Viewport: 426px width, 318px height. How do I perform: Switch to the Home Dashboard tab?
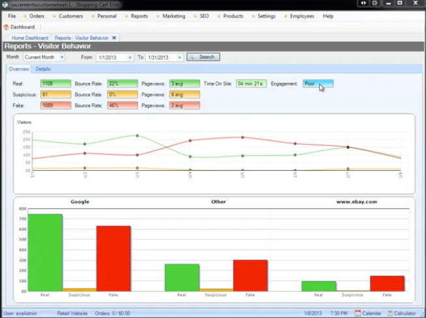coord(30,38)
